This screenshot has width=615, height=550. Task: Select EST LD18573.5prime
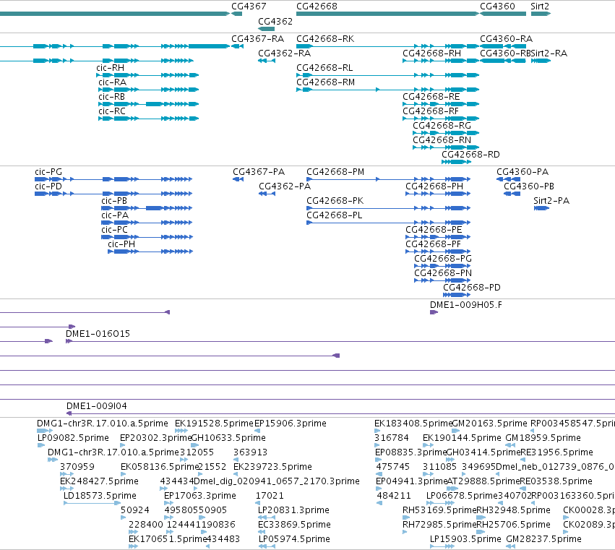click(x=100, y=496)
